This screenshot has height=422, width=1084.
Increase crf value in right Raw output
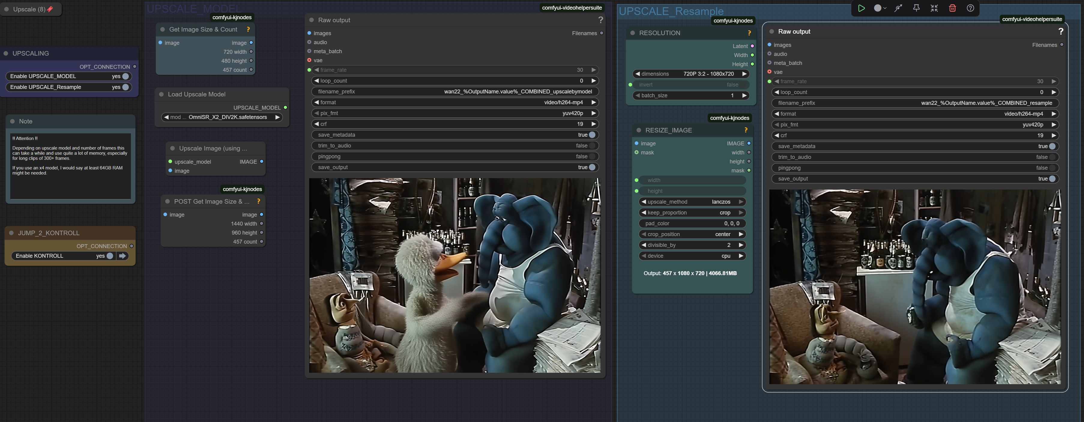(1053, 136)
